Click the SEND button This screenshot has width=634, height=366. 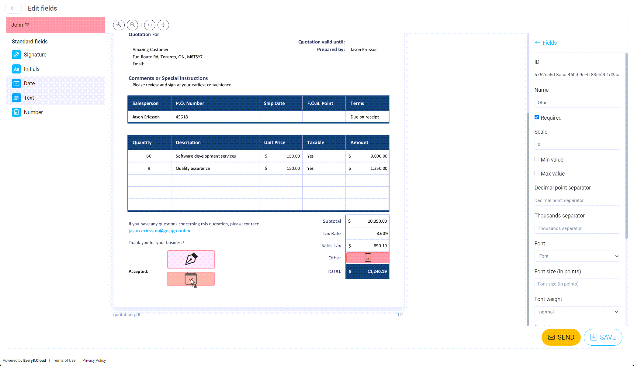[x=562, y=337]
